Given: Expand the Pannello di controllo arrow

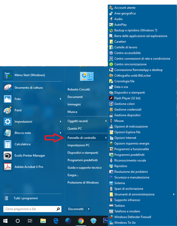Looking at the screenshot, I should point(106,138).
